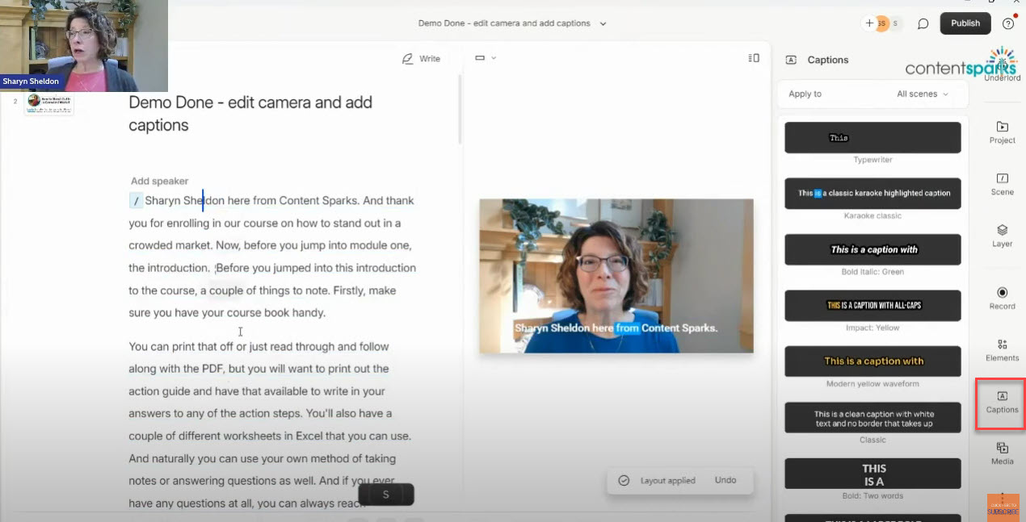
Task: Click the 'Apply to' label
Action: point(805,94)
